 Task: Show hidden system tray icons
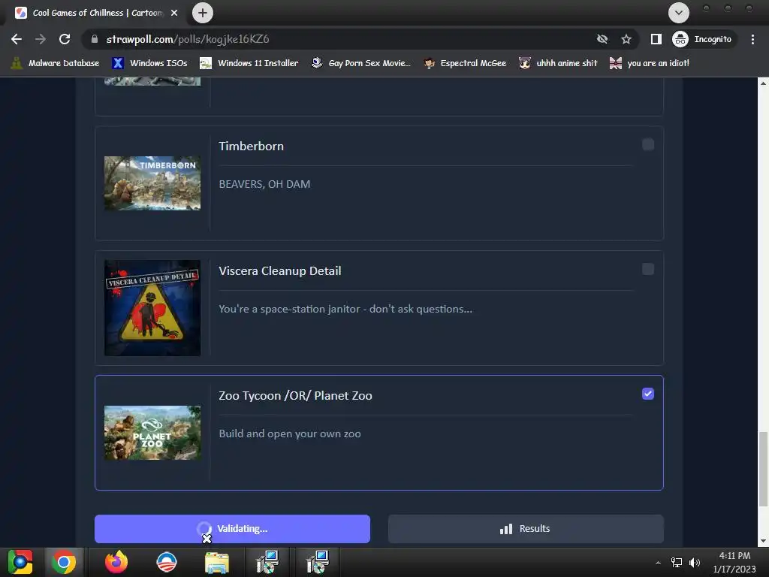[658, 563]
